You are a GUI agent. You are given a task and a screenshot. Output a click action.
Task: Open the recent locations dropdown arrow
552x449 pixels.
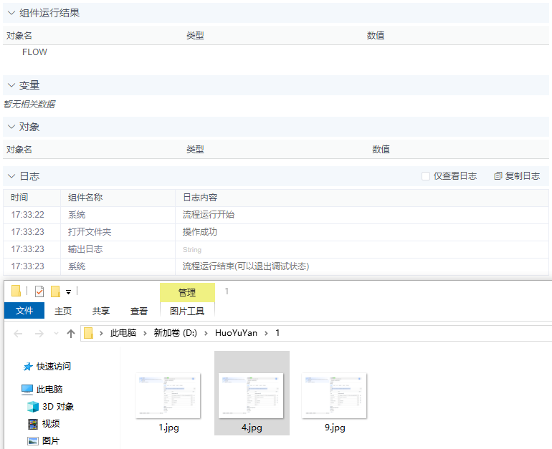(56, 333)
